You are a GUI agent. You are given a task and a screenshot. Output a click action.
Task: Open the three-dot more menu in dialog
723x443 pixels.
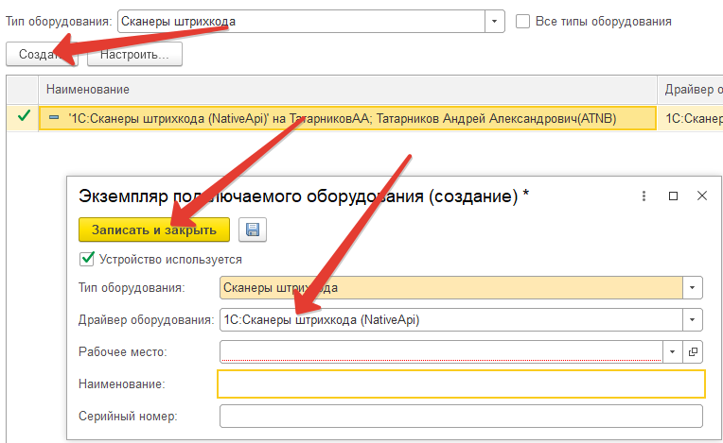pos(644,196)
